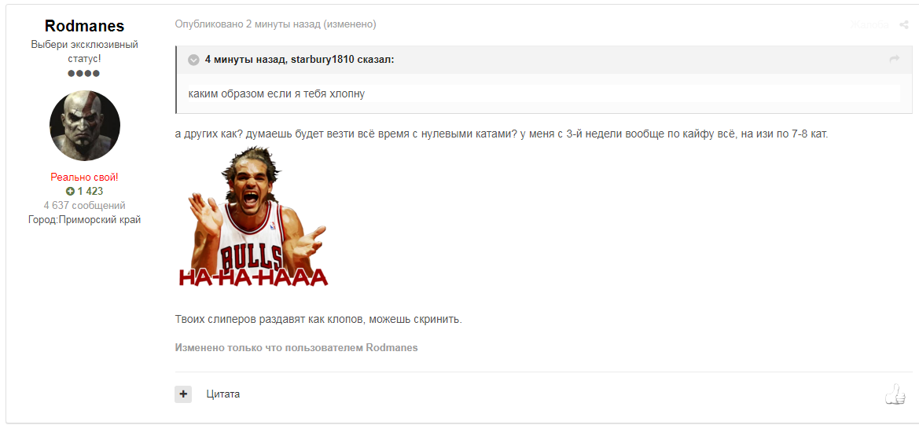
Task: Go to the quoted post via the arrow icon
Action: (895, 59)
